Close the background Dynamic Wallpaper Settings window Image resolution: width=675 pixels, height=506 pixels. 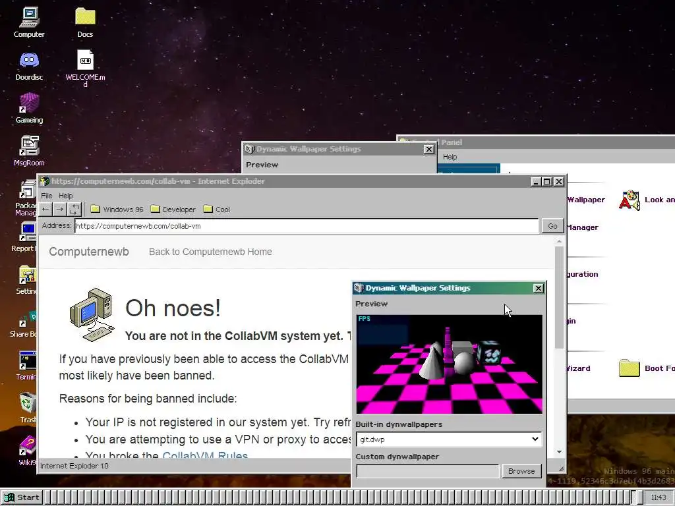click(x=428, y=150)
